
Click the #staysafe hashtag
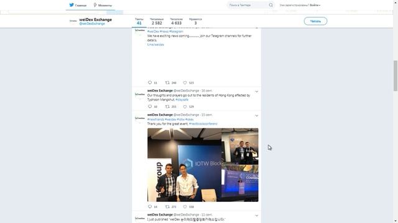pos(182,100)
